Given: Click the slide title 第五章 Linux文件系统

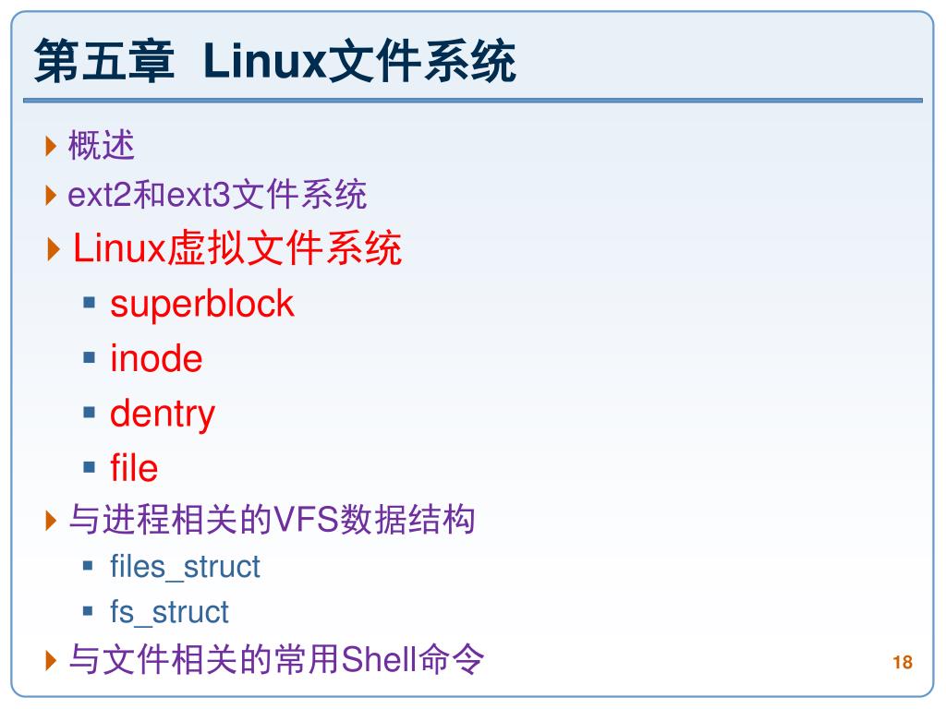Looking at the screenshot, I should click(275, 60).
